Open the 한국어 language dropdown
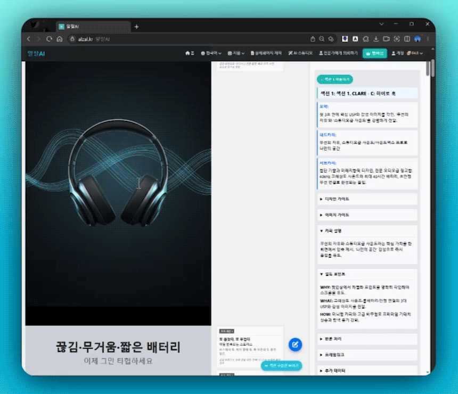This screenshot has width=458, height=394. [x=211, y=53]
